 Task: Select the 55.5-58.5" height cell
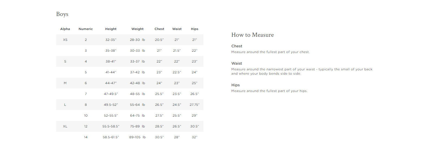111,126
